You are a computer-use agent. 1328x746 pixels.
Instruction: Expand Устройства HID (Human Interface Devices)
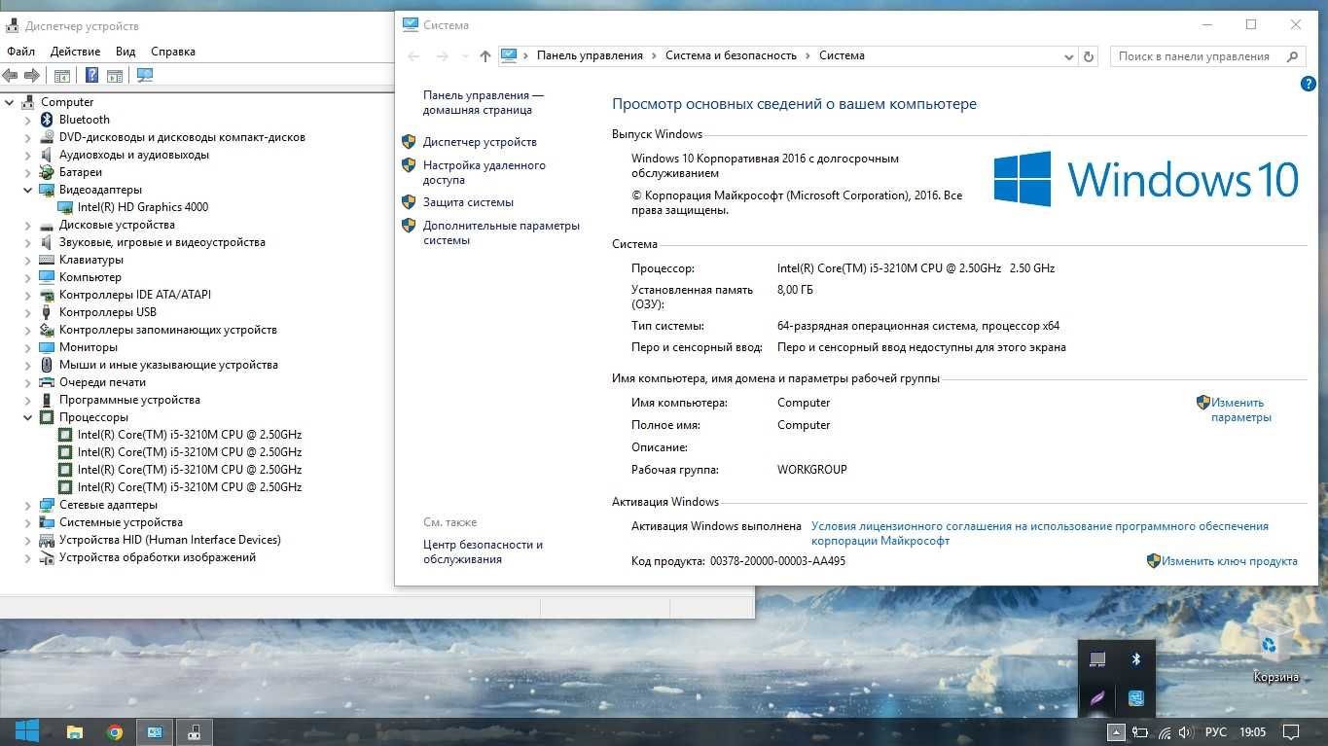27,540
